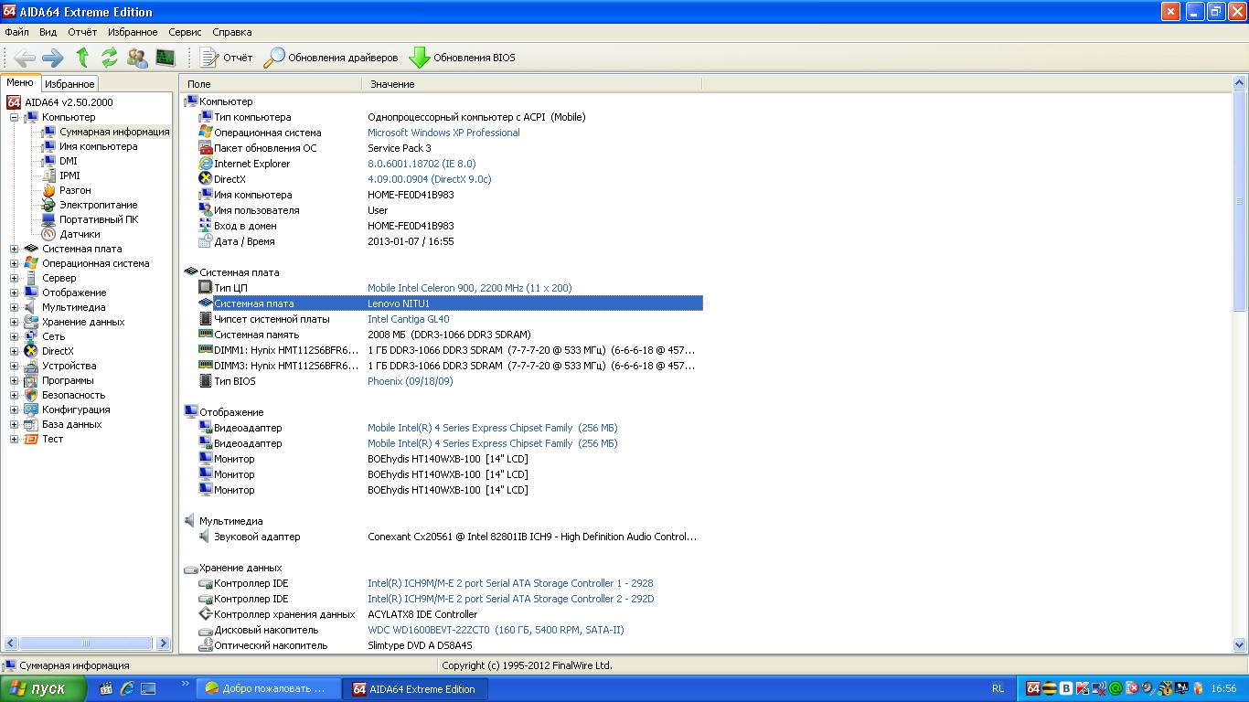Image resolution: width=1249 pixels, height=702 pixels.
Task: Click the Back navigation arrow
Action: coord(26,58)
